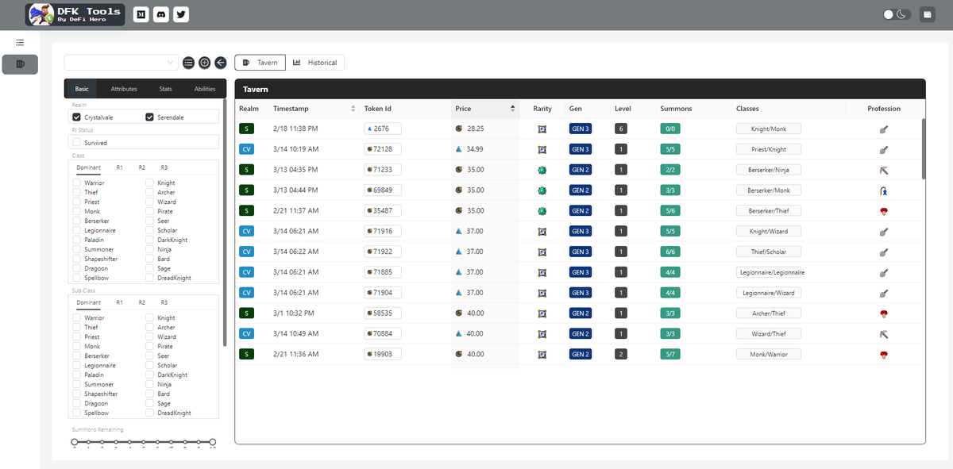The image size is (953, 469).
Task: Click the Legionnaire/Legionnaire classes button
Action: (x=769, y=272)
